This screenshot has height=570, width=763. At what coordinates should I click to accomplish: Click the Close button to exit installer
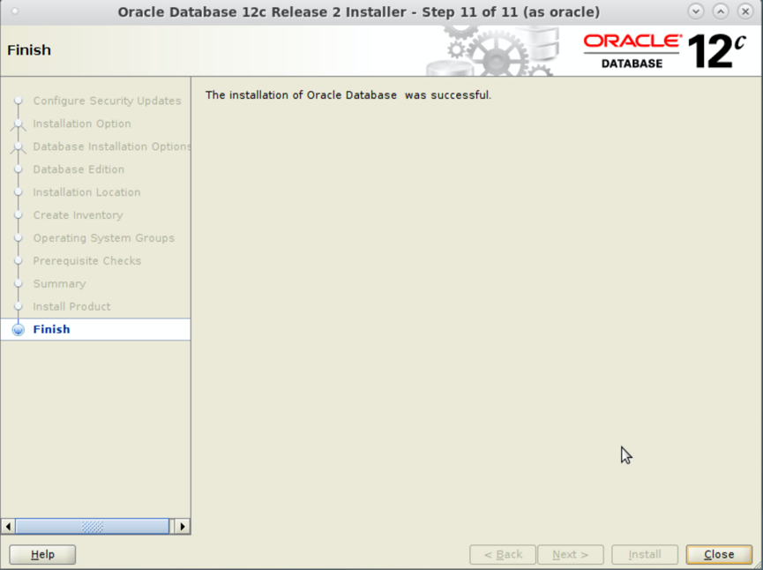(x=719, y=554)
